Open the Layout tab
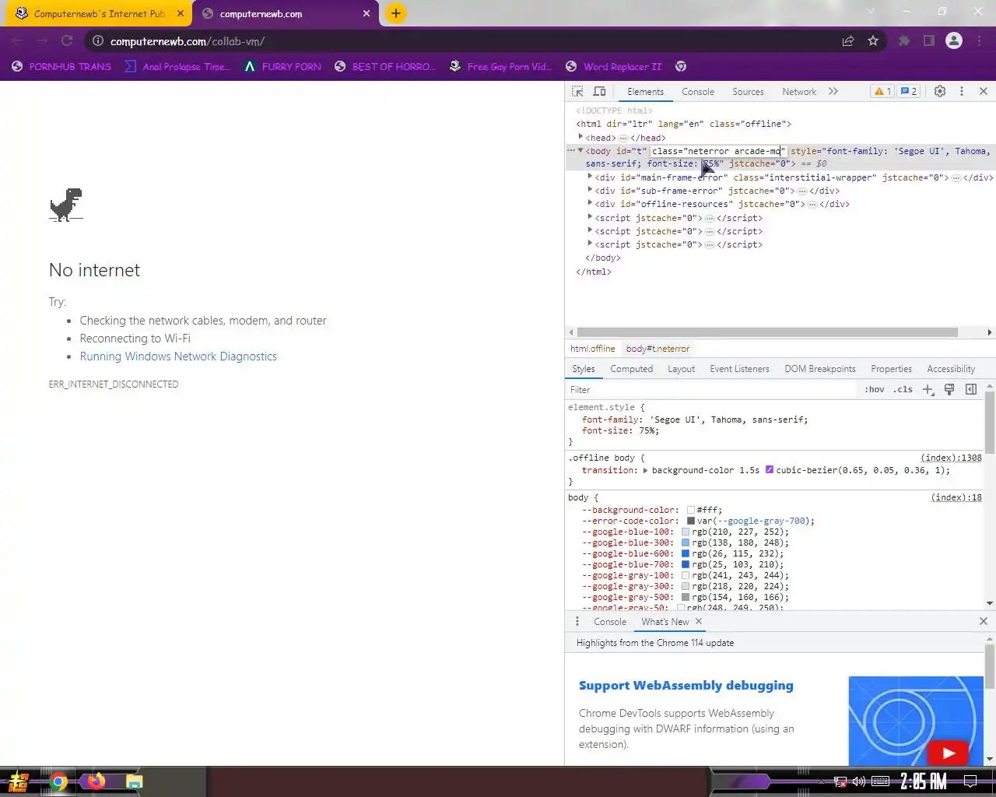The height and width of the screenshot is (797, 996). [x=681, y=369]
